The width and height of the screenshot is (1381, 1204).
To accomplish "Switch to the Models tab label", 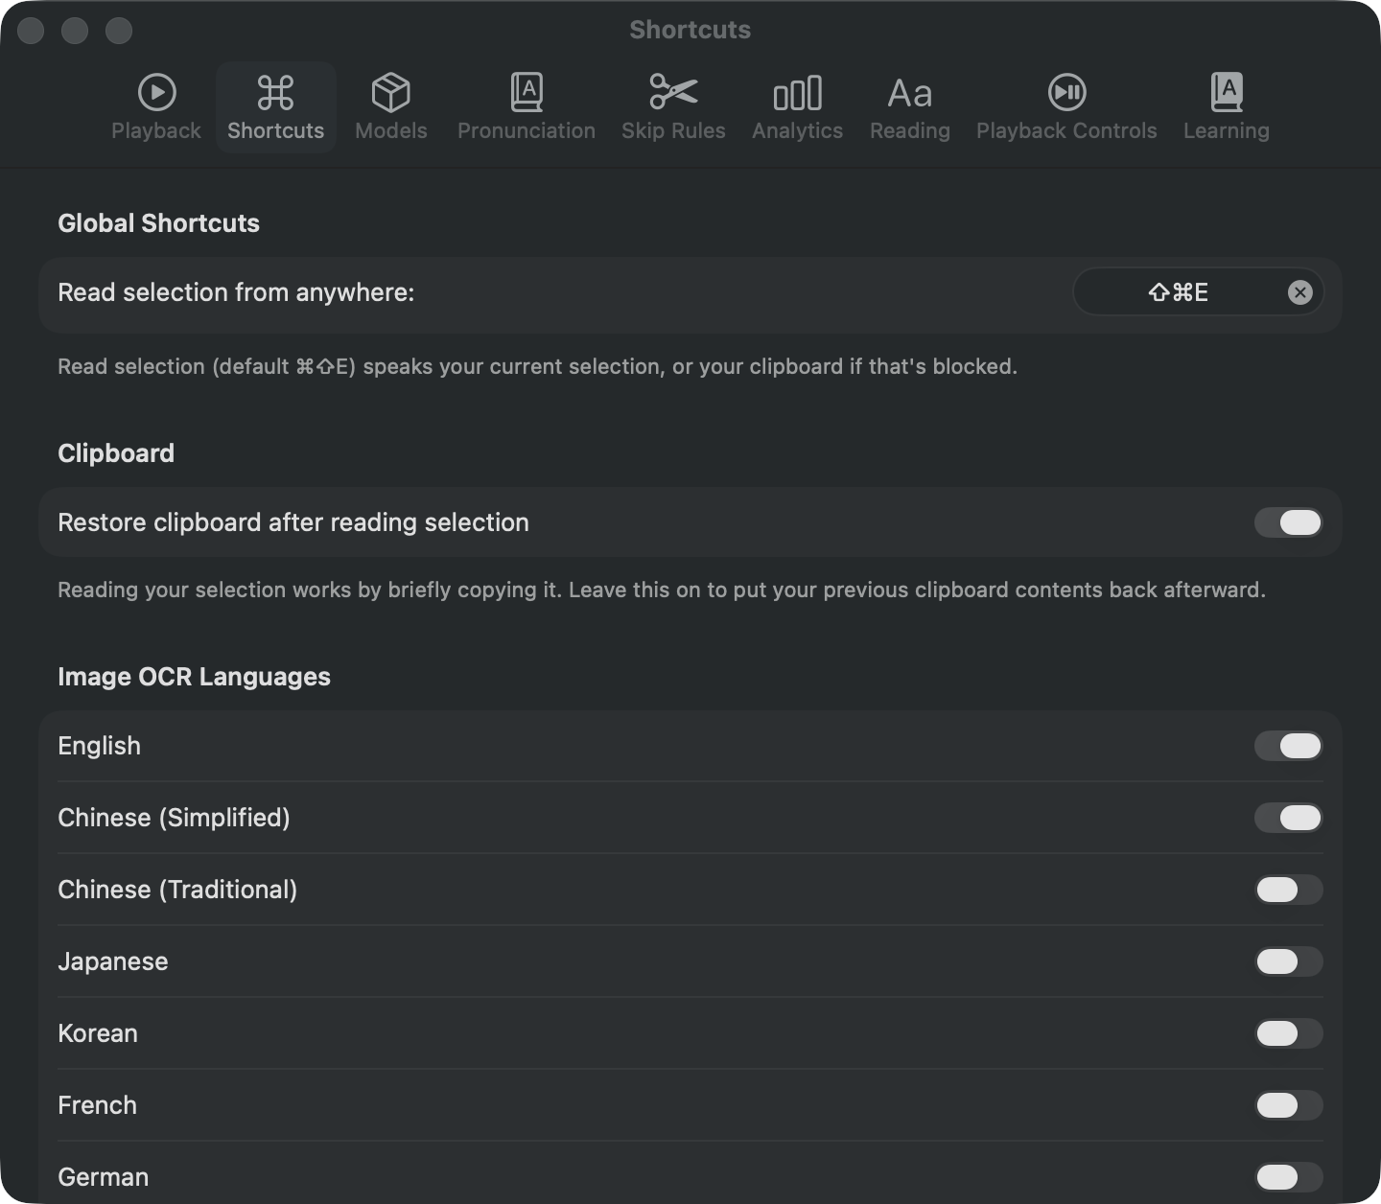I will coord(391,130).
